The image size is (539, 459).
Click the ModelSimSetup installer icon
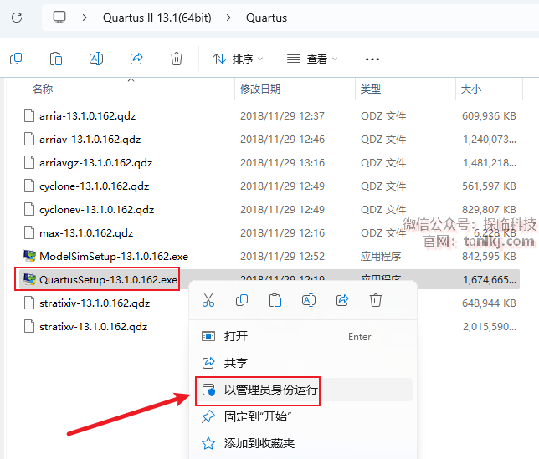[29, 256]
